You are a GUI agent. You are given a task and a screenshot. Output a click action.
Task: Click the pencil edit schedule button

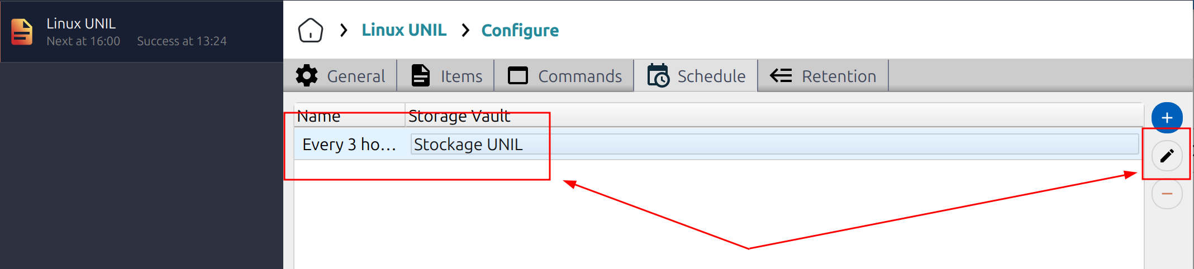[x=1167, y=156]
